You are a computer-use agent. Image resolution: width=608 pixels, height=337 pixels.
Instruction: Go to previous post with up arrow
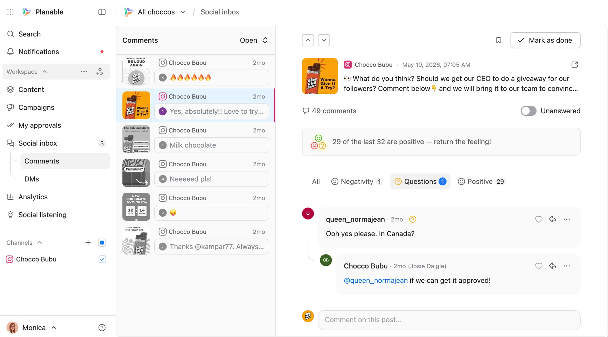308,40
